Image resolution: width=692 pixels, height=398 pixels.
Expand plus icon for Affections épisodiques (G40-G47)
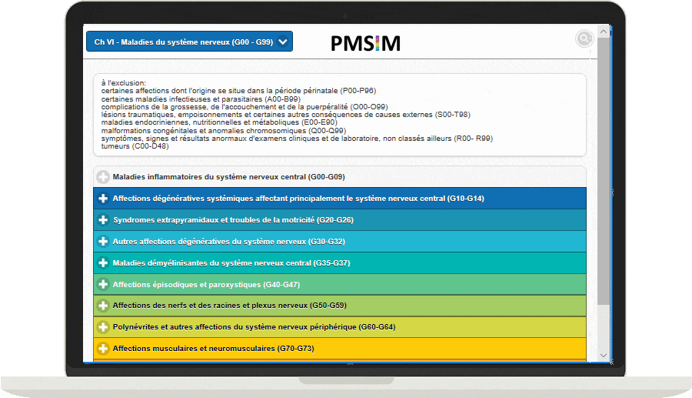tap(103, 285)
